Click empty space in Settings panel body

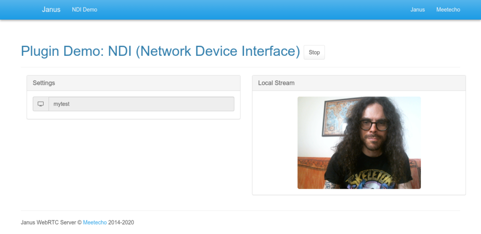[133, 115]
